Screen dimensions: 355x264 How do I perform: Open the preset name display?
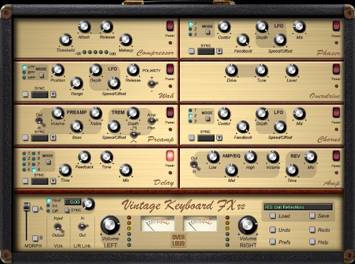coord(298,207)
